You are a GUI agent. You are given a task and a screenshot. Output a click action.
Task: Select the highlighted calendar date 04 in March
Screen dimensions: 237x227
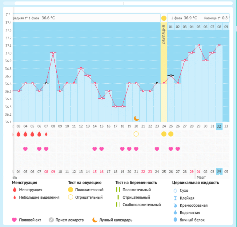(219, 171)
